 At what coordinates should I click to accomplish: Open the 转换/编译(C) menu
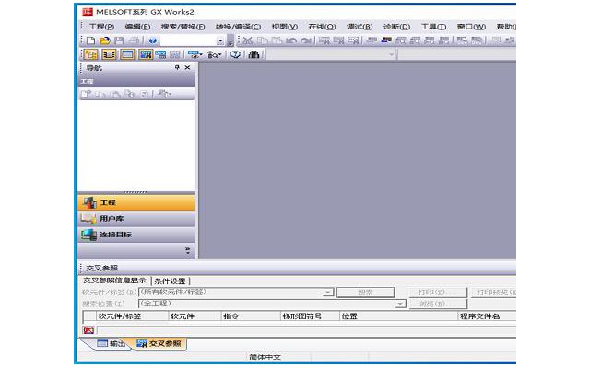(x=238, y=27)
